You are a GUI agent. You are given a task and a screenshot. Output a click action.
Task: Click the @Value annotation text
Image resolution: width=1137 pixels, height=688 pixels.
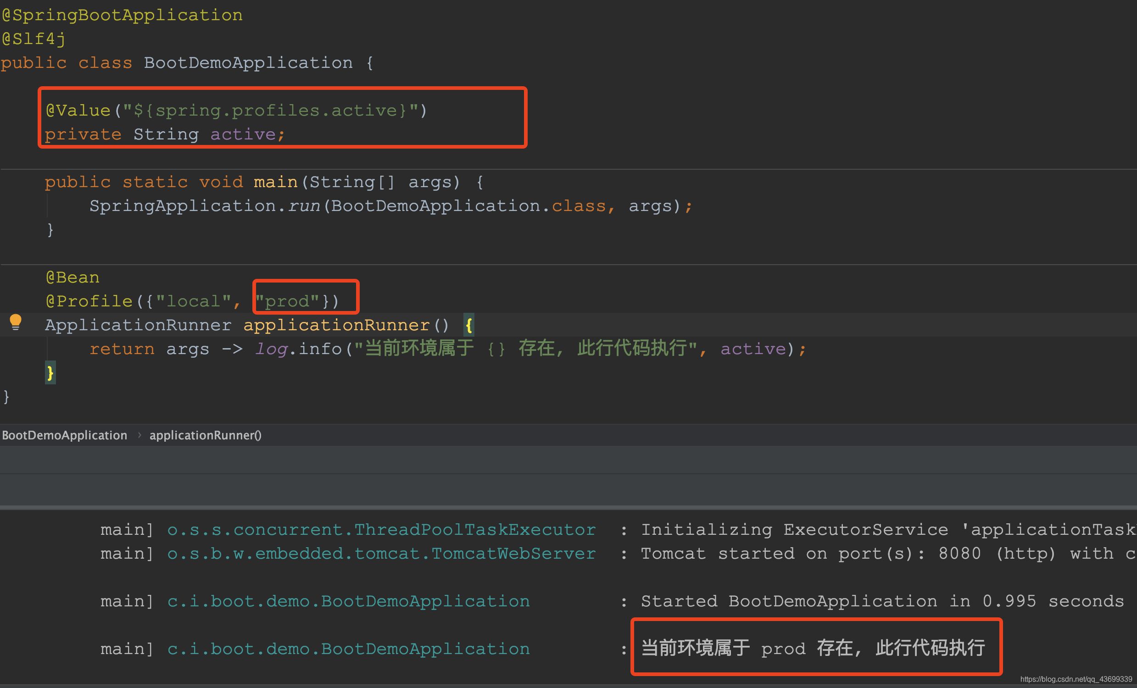78,111
